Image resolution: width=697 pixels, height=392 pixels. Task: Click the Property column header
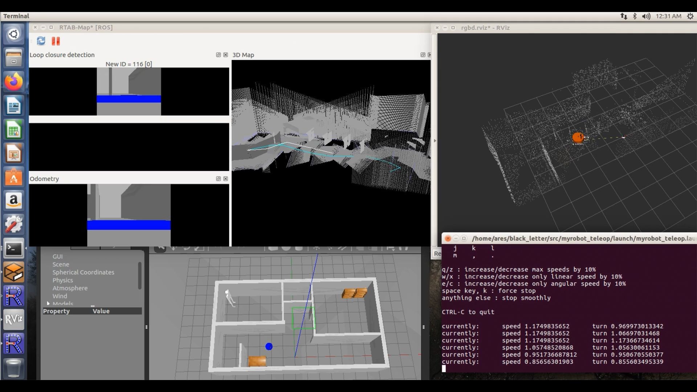(56, 311)
